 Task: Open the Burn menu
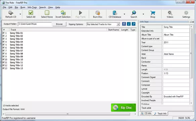pyautogui.click(x=23, y=7)
